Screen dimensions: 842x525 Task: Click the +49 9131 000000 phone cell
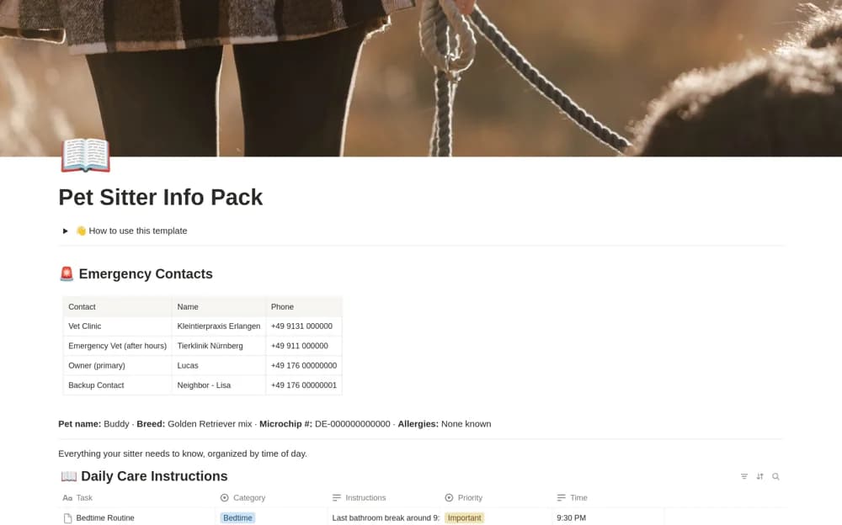304,326
